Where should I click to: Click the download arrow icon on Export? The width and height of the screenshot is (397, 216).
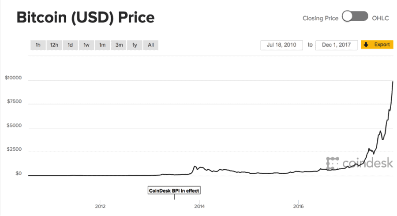click(x=366, y=45)
